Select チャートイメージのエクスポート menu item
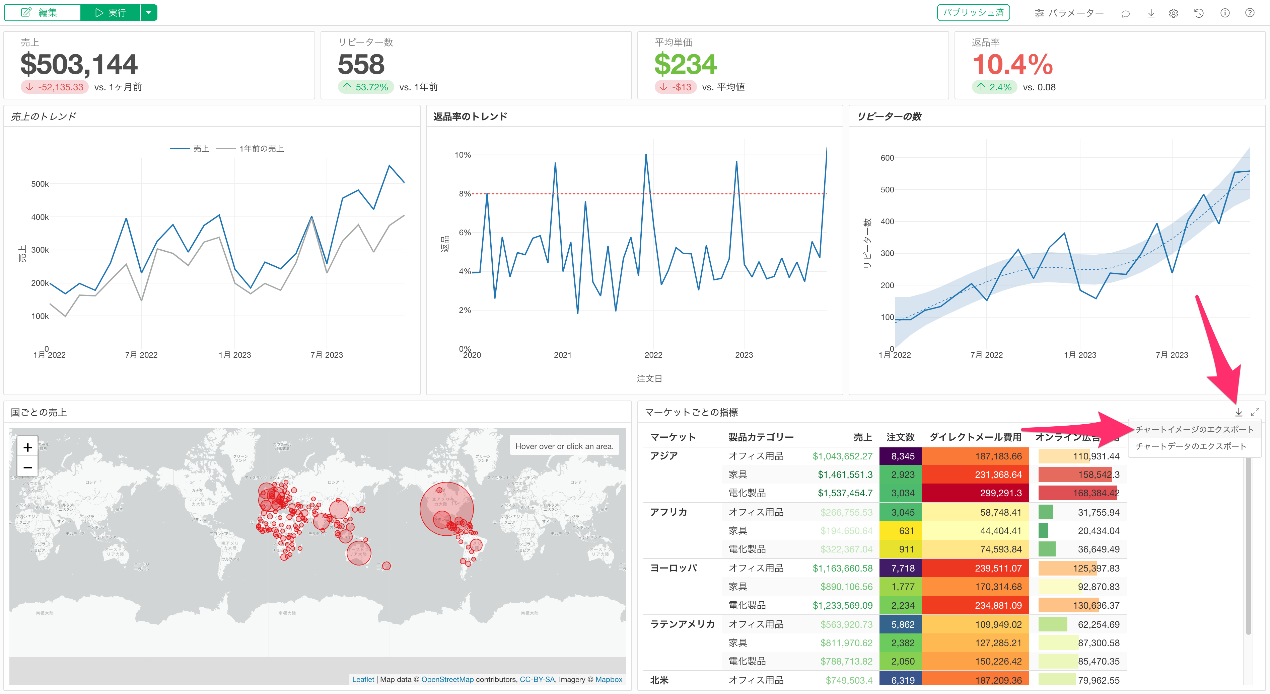1270x694 pixels. click(x=1194, y=430)
